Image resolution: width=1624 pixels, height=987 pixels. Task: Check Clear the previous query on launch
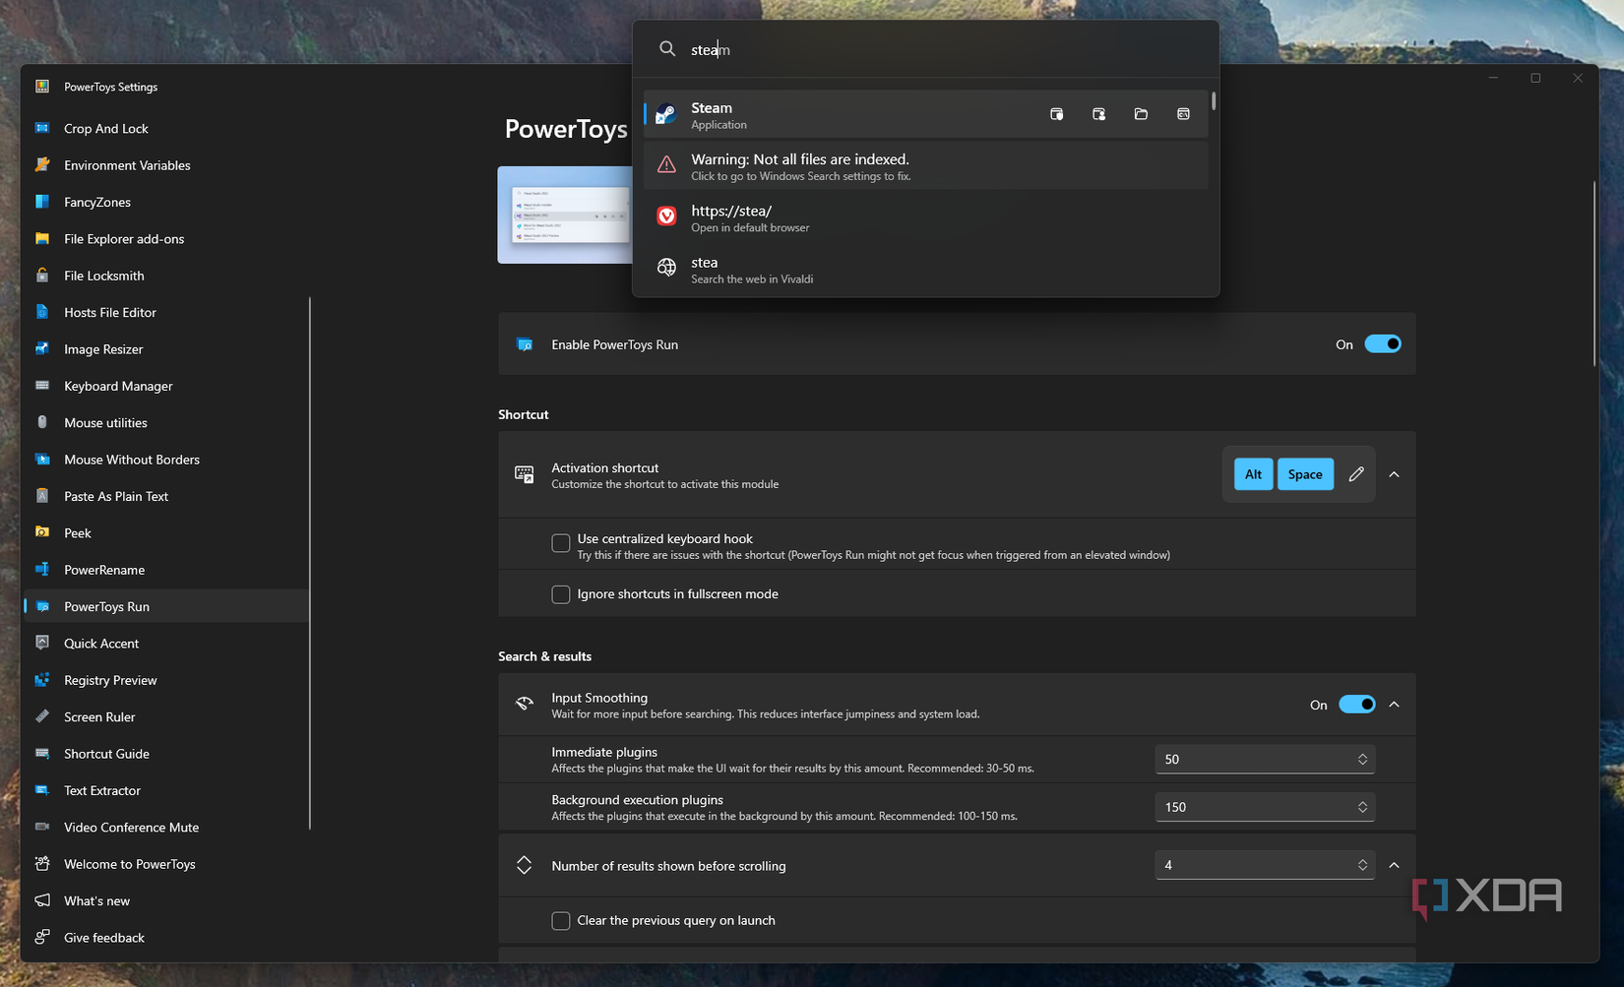(x=561, y=921)
